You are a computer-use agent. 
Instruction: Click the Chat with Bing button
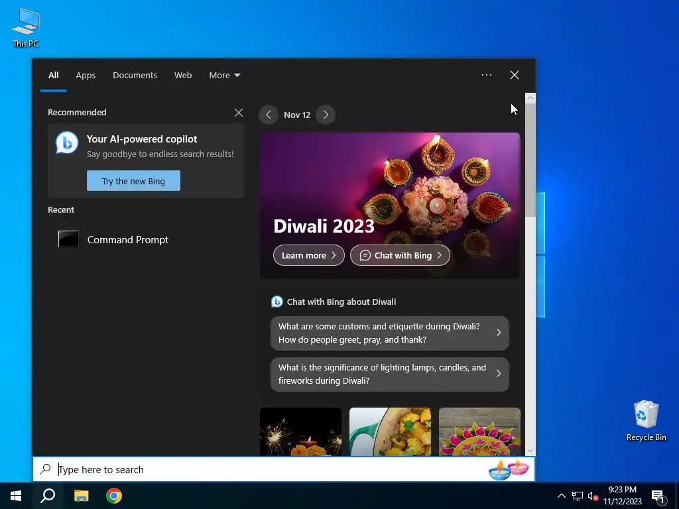tap(400, 255)
